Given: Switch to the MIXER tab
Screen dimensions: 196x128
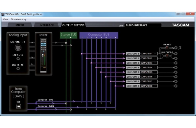Looking at the screenshot, I should (20, 25).
